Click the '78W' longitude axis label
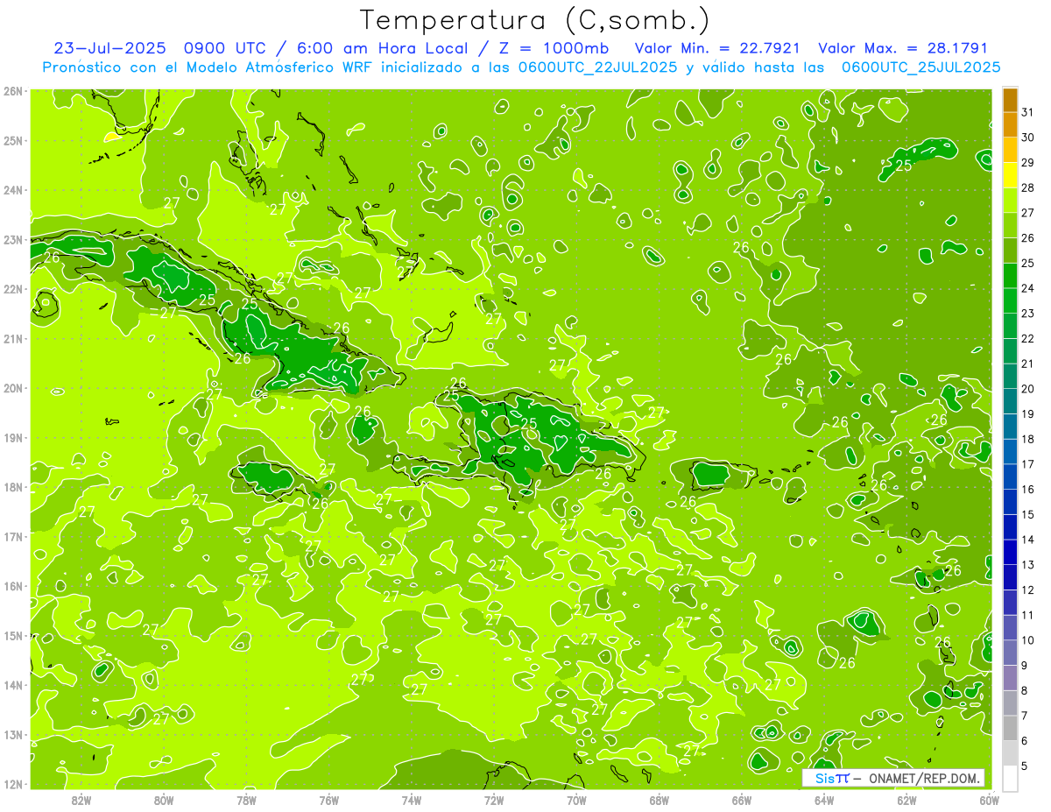Screen dimensions: 1051x812 246,800
